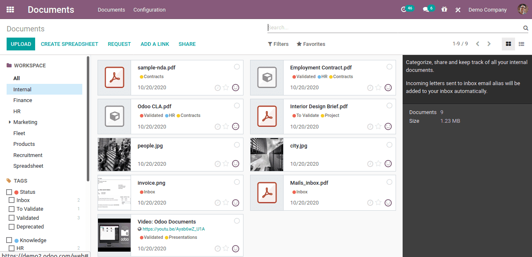Star the invoice.png document
Viewport: 532px width, 257px height.
226,203
